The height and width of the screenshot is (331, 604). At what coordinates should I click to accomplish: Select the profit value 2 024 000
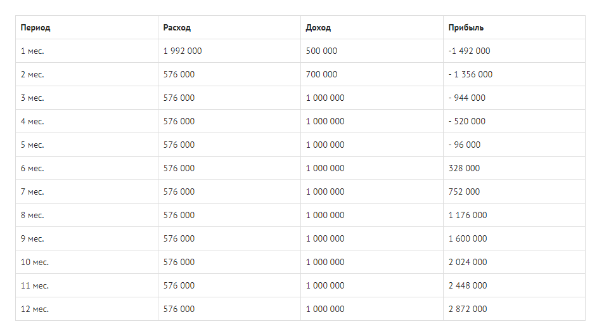[468, 263]
